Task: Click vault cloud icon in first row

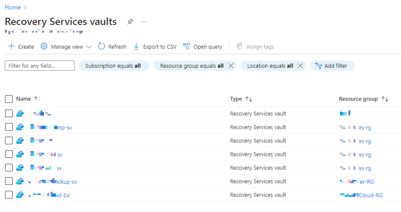Action: click(x=20, y=113)
